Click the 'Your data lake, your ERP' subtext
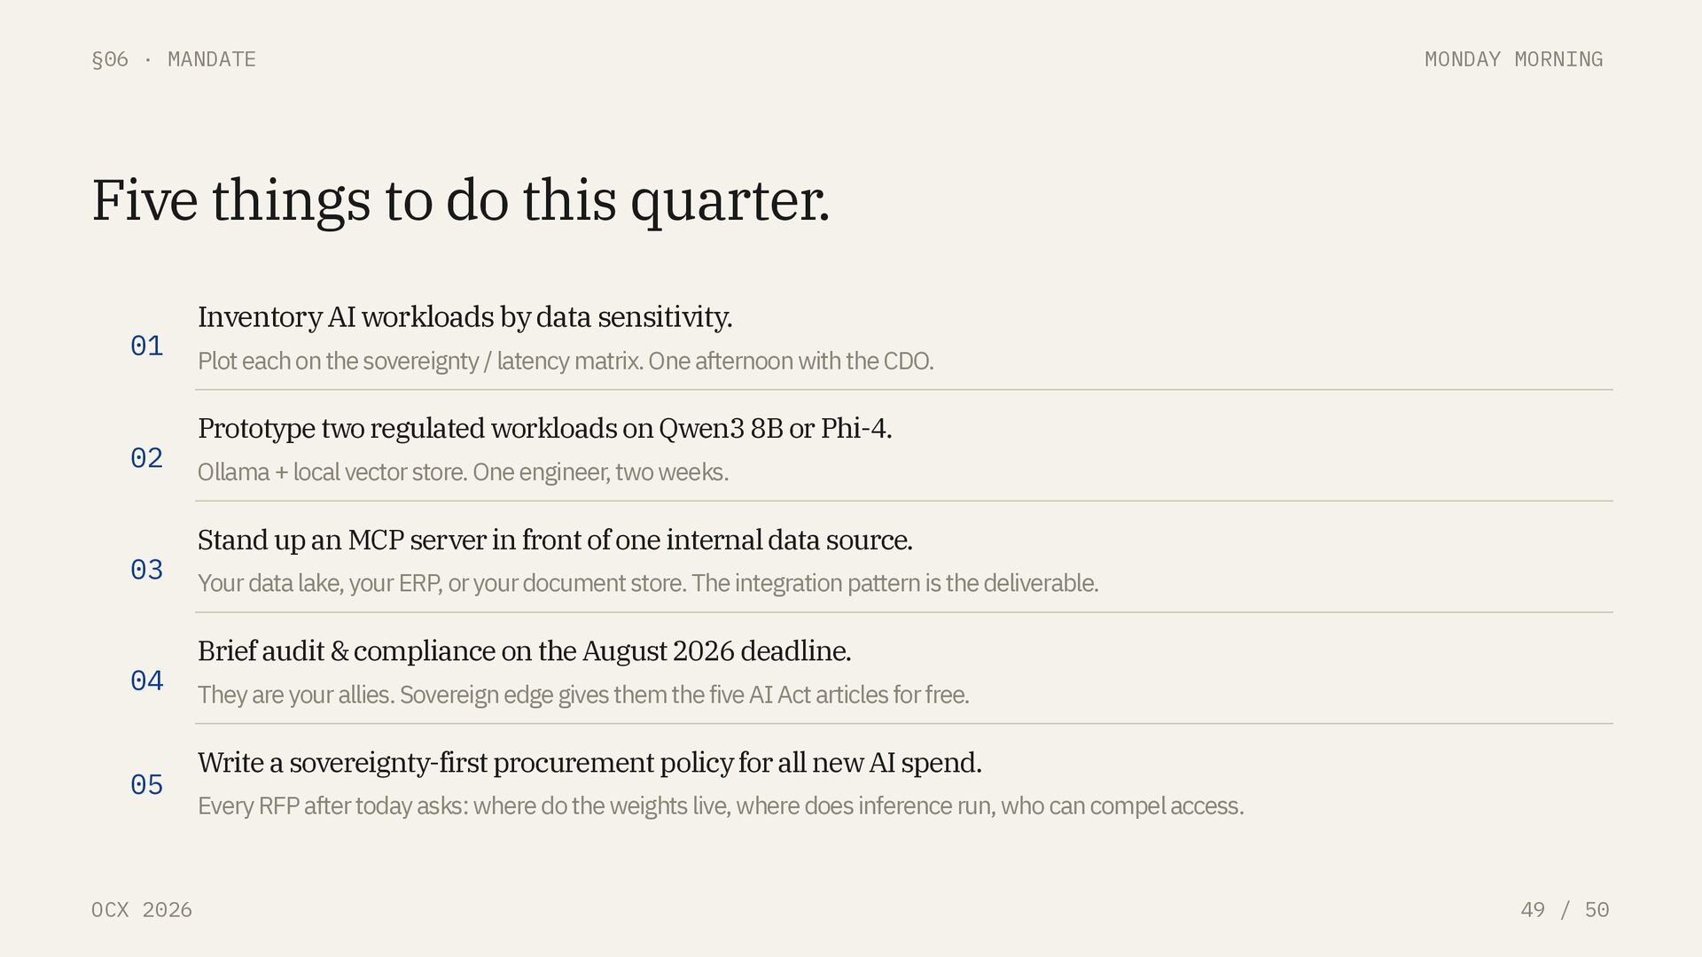This screenshot has height=957, width=1702. point(648,583)
